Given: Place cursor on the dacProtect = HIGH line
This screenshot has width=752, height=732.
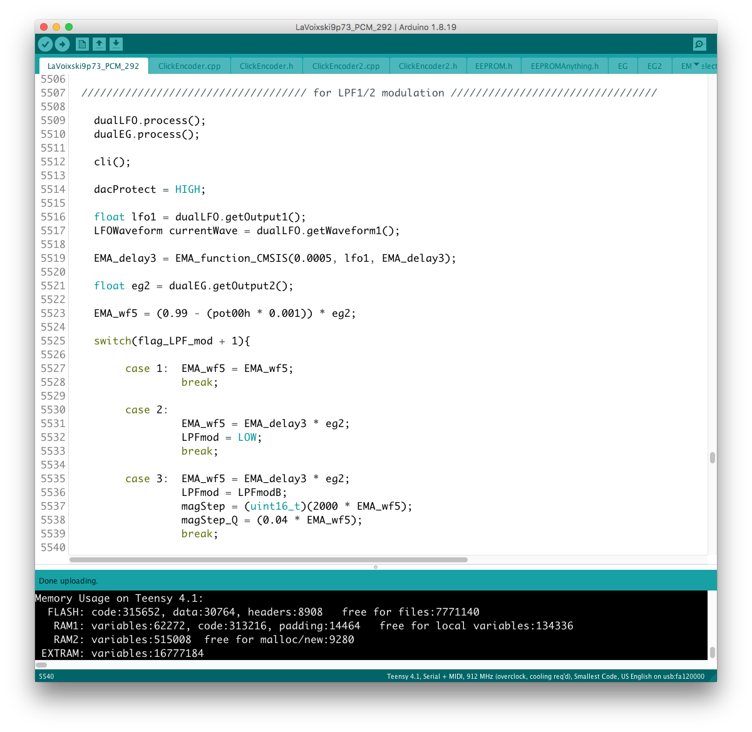Looking at the screenshot, I should point(150,189).
